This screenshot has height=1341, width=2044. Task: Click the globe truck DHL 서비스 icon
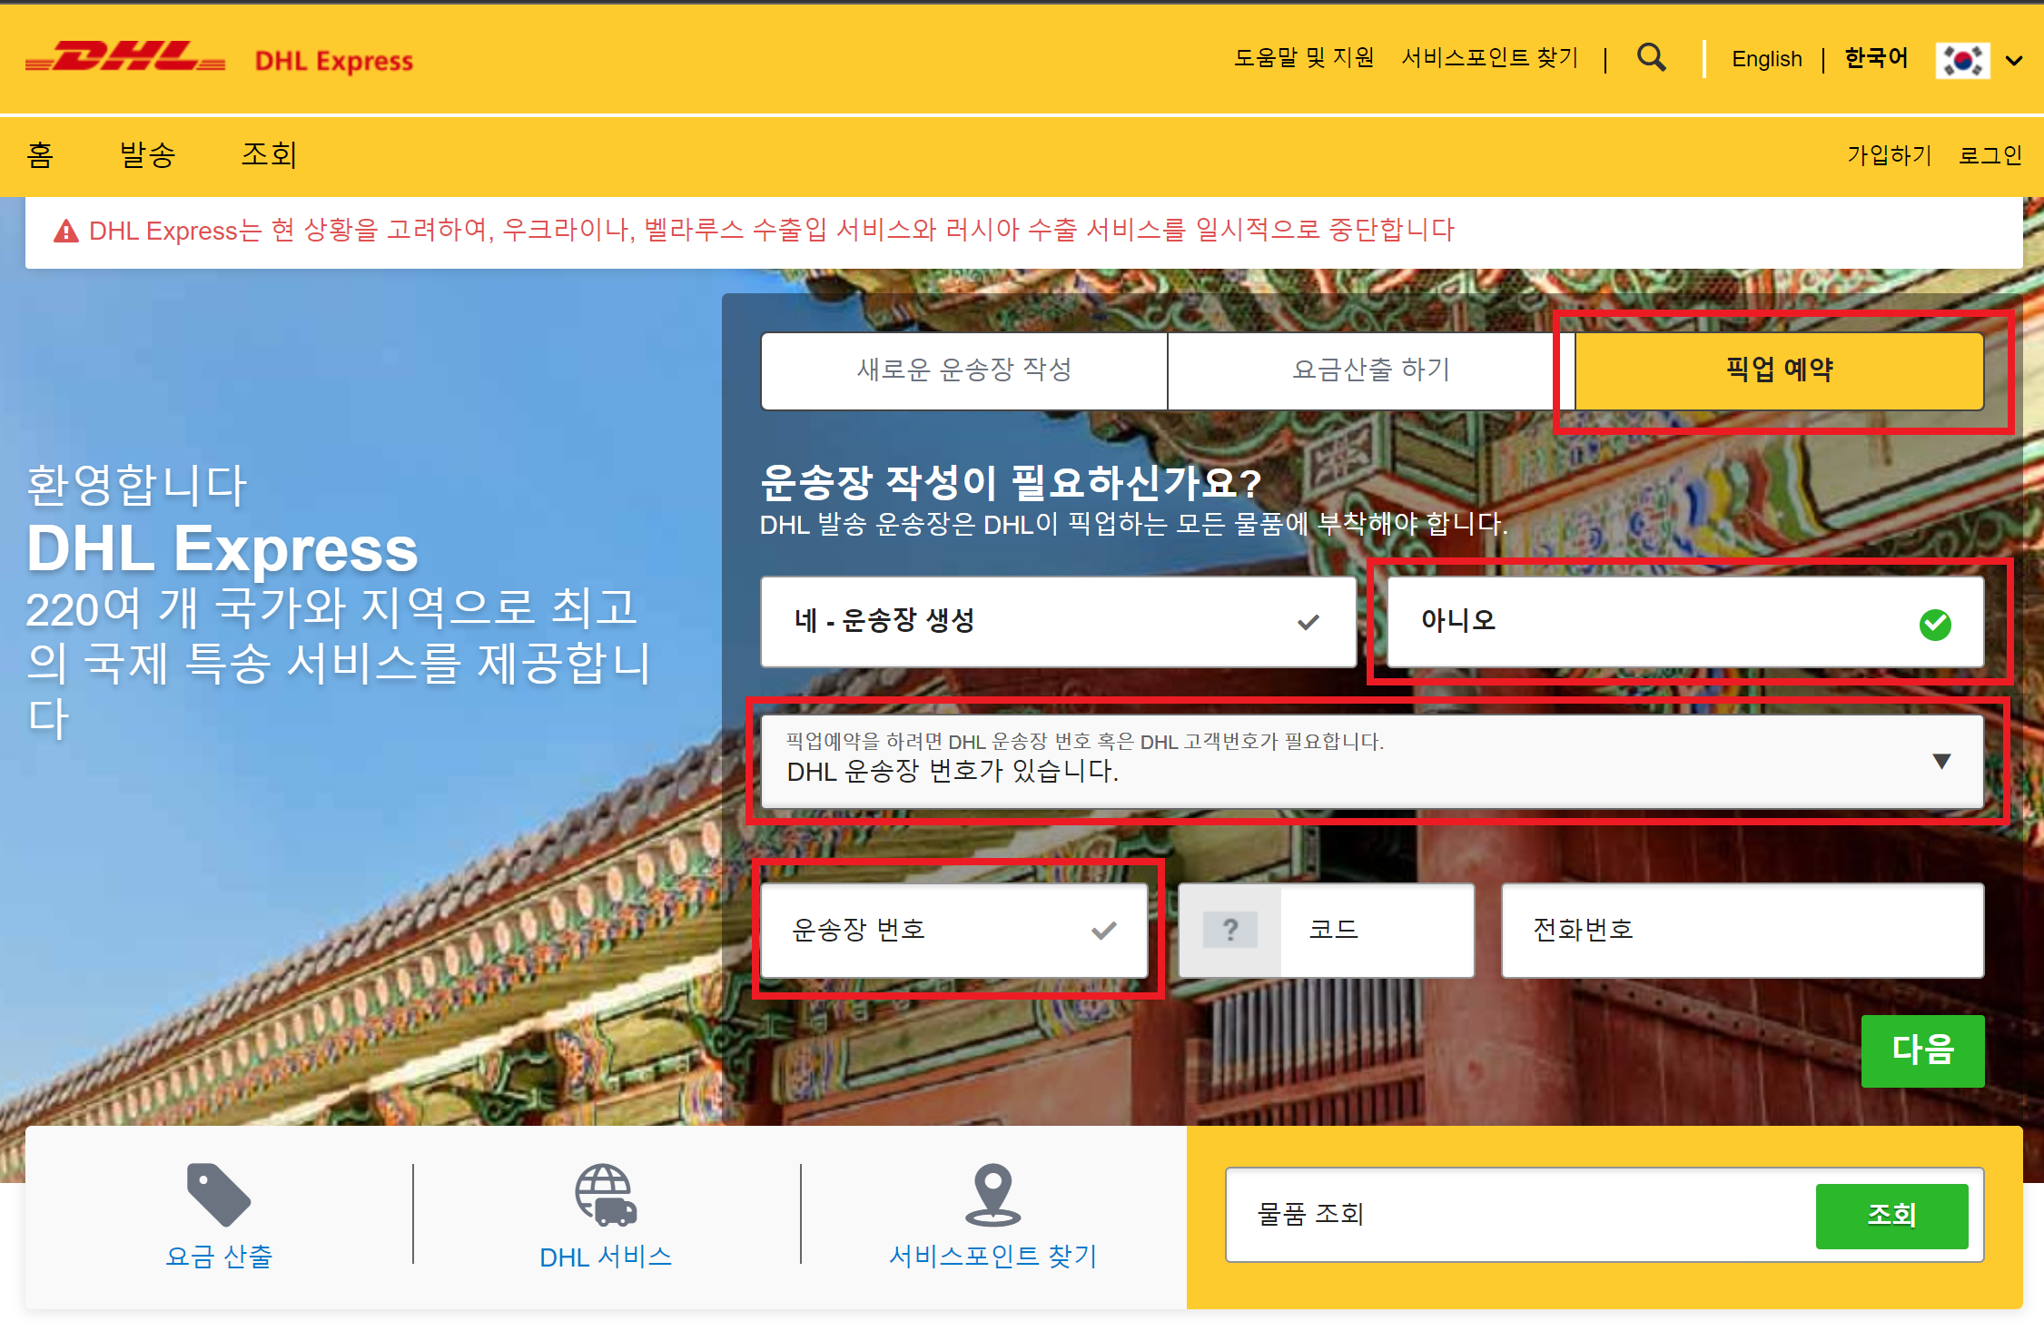pyautogui.click(x=606, y=1194)
